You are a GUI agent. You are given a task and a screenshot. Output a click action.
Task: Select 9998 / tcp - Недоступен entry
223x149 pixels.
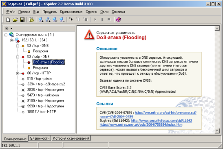[45, 106]
